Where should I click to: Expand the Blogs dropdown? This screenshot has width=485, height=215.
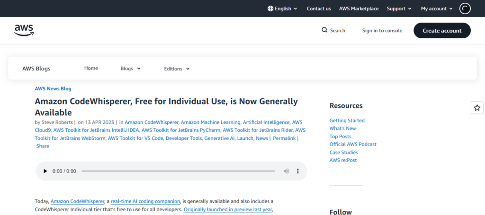pyautogui.click(x=130, y=69)
